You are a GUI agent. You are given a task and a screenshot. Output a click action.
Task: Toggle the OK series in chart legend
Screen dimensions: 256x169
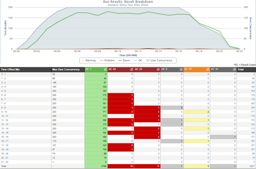coord(138,60)
